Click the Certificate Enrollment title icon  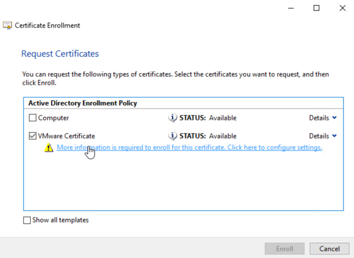(x=7, y=26)
